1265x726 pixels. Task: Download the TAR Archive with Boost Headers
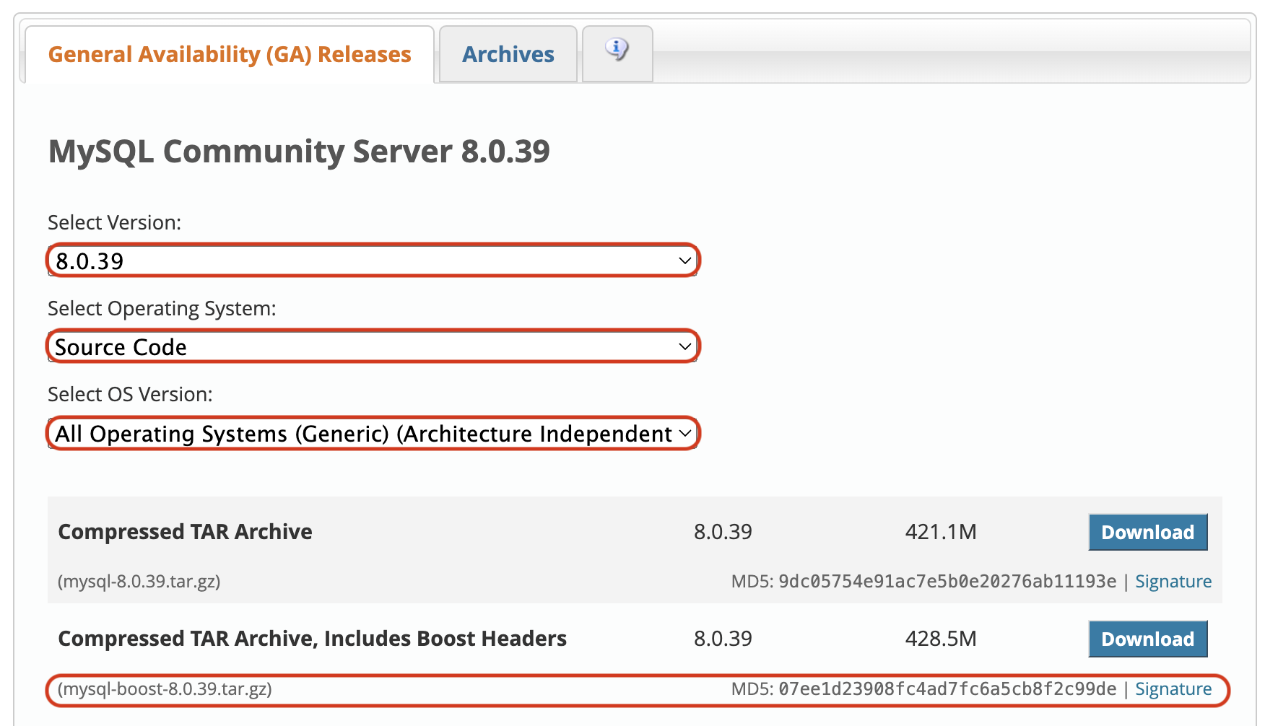[x=1147, y=639]
